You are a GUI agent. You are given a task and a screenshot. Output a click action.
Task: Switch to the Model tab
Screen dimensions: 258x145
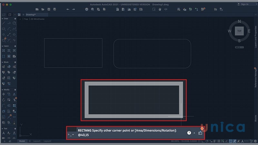coord(22,141)
